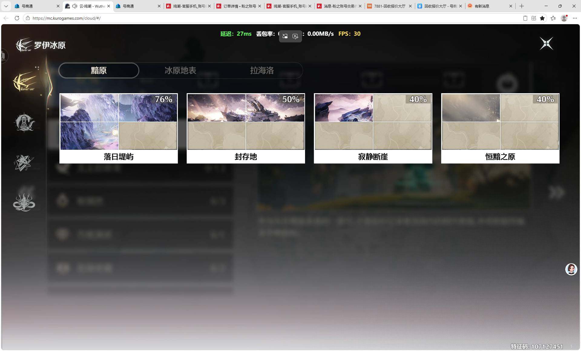Open the favorites list icon with star and lines

(x=553, y=18)
